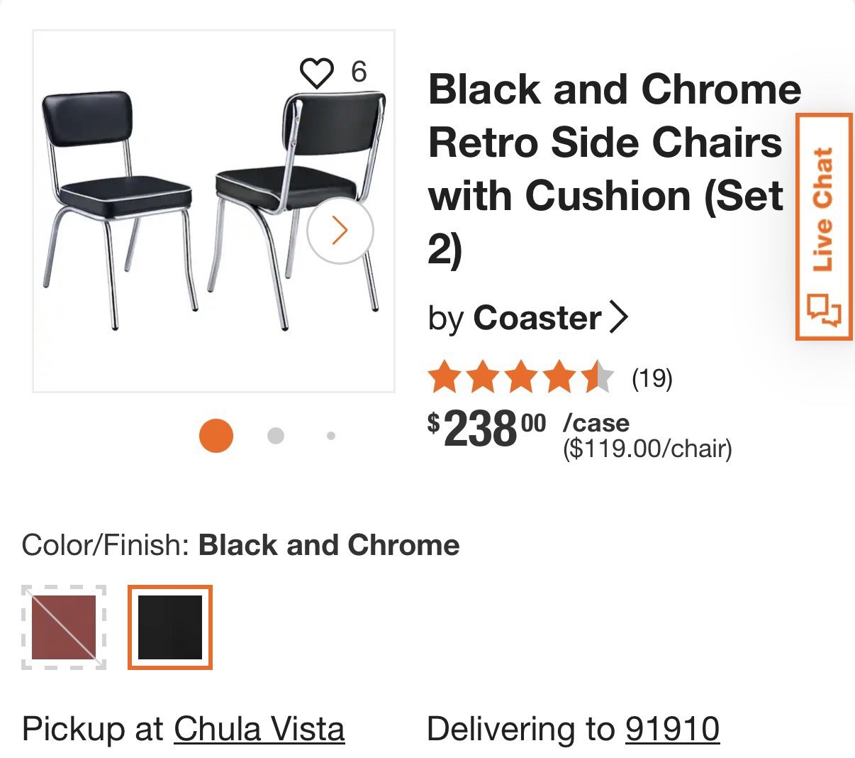Change the delivery ZIP code 91910
Viewport: 855px width, 758px height.
pos(672,729)
